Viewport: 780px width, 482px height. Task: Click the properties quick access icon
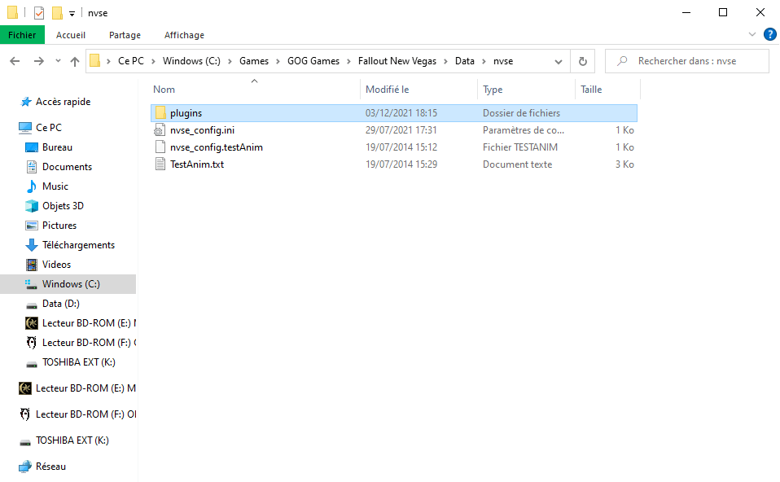(39, 13)
